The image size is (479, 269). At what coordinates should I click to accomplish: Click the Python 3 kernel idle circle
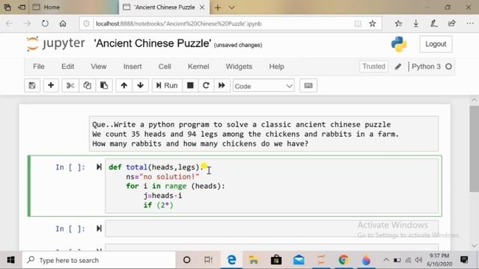[448, 67]
